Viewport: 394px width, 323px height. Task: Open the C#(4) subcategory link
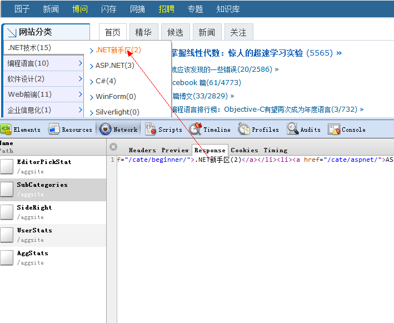click(x=106, y=81)
